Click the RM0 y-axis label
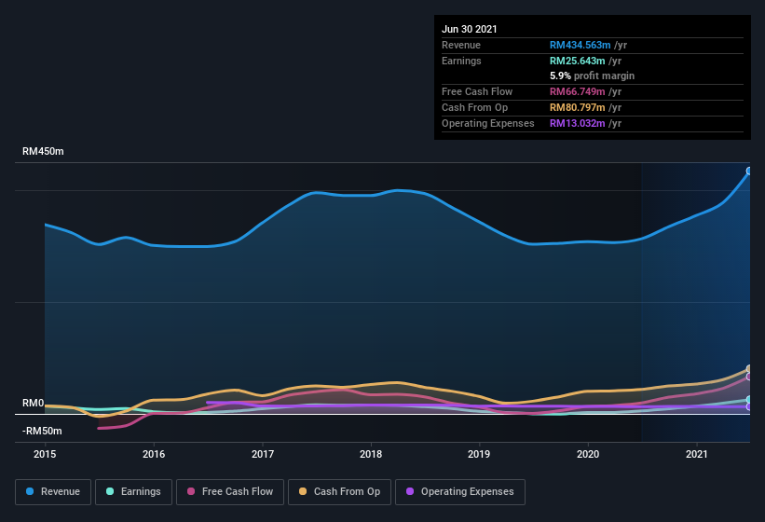This screenshot has height=522, width=765. [x=34, y=403]
